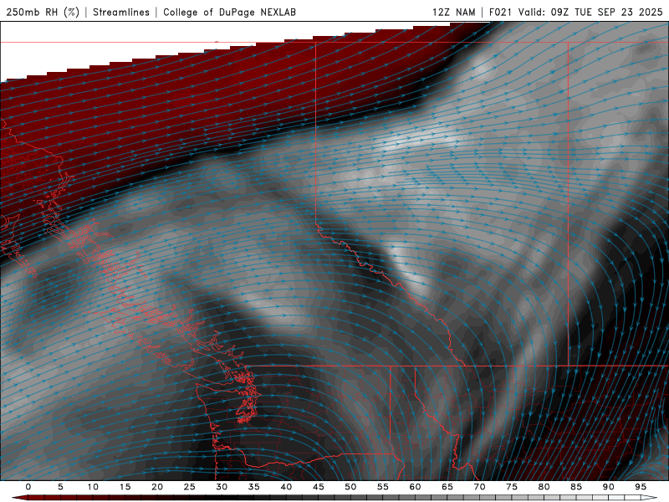Click 'Valid: 09Z TUE SEP 23 2025' text
The image size is (669, 502).
590,12
